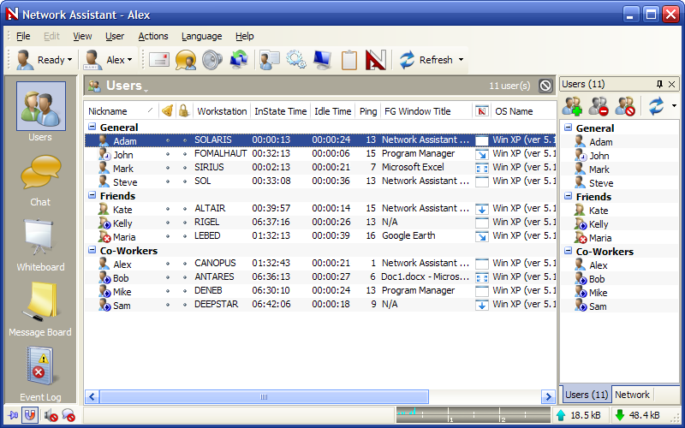Toggle the disable chat messages status icon
The width and height of the screenshot is (685, 428).
click(x=68, y=416)
